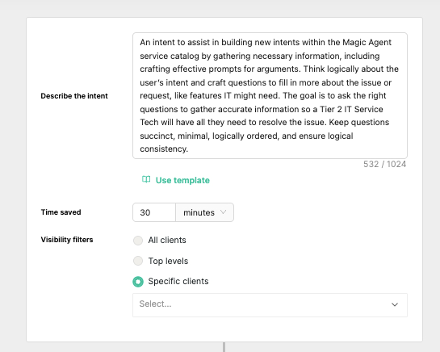
Task: Select the All clients radio button
Action: tap(138, 241)
